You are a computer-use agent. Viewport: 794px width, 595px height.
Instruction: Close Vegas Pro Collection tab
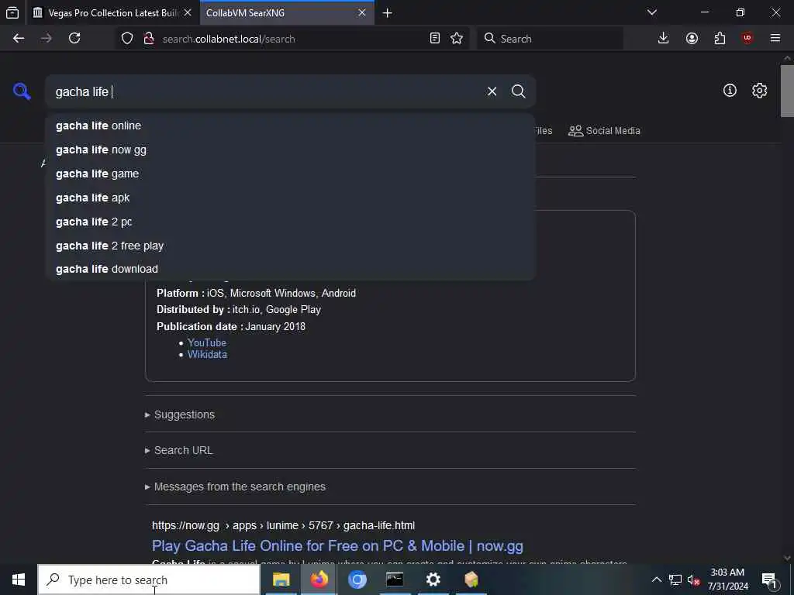tap(188, 13)
